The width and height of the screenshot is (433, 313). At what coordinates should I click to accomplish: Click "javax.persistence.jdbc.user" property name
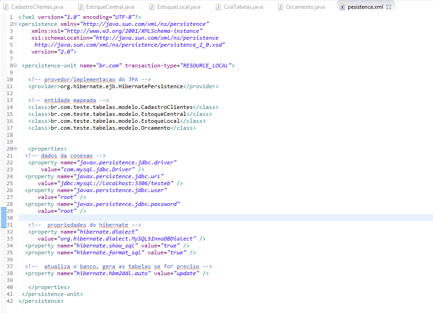pos(120,190)
